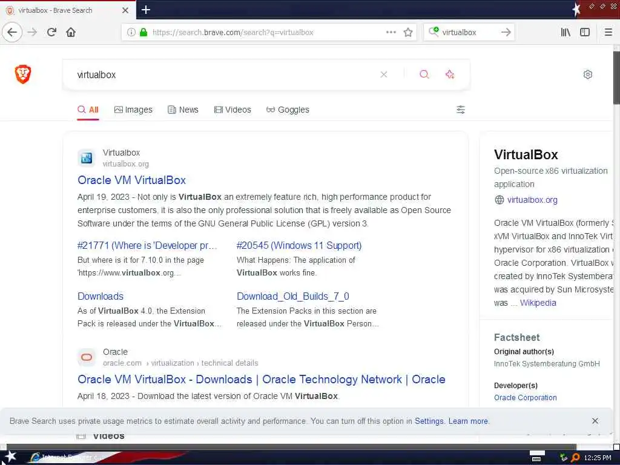
Task: Reload the current page
Action: tap(51, 32)
